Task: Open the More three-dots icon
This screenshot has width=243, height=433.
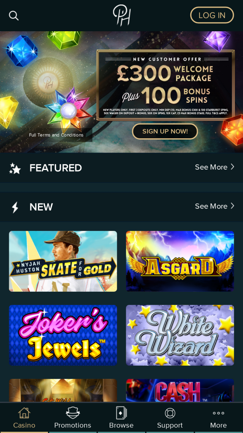Action: pyautogui.click(x=219, y=413)
